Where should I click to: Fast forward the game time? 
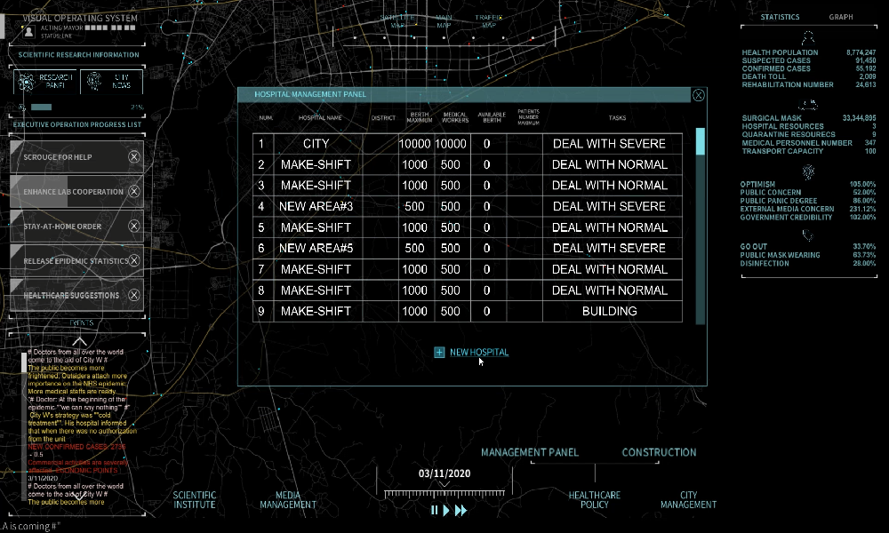tap(461, 510)
